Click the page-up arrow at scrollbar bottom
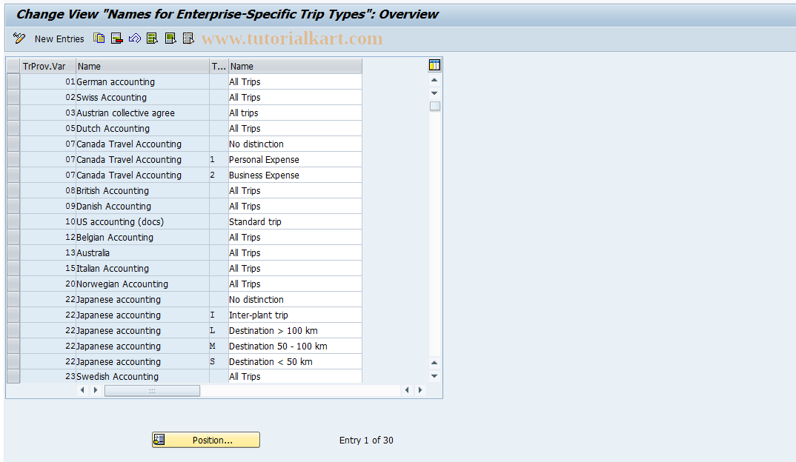 tap(434, 363)
